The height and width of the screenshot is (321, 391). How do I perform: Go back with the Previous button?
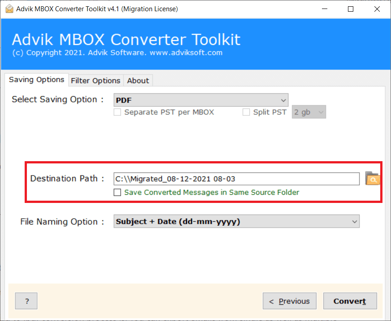(x=290, y=301)
